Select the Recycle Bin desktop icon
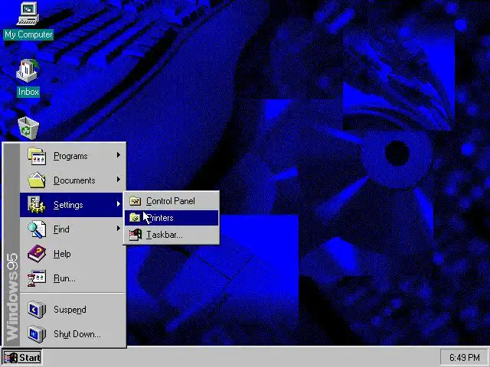Viewport: 490px width, 367px height. point(28,128)
